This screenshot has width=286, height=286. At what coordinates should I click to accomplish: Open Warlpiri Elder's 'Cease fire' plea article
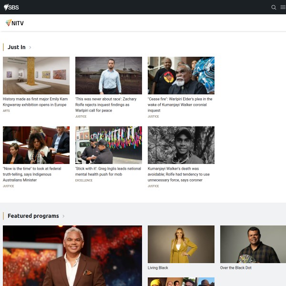click(x=181, y=104)
